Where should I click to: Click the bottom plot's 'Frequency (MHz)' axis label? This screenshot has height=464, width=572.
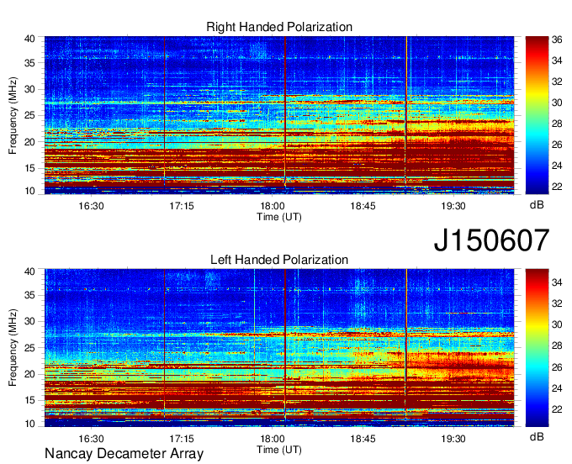[13, 348]
